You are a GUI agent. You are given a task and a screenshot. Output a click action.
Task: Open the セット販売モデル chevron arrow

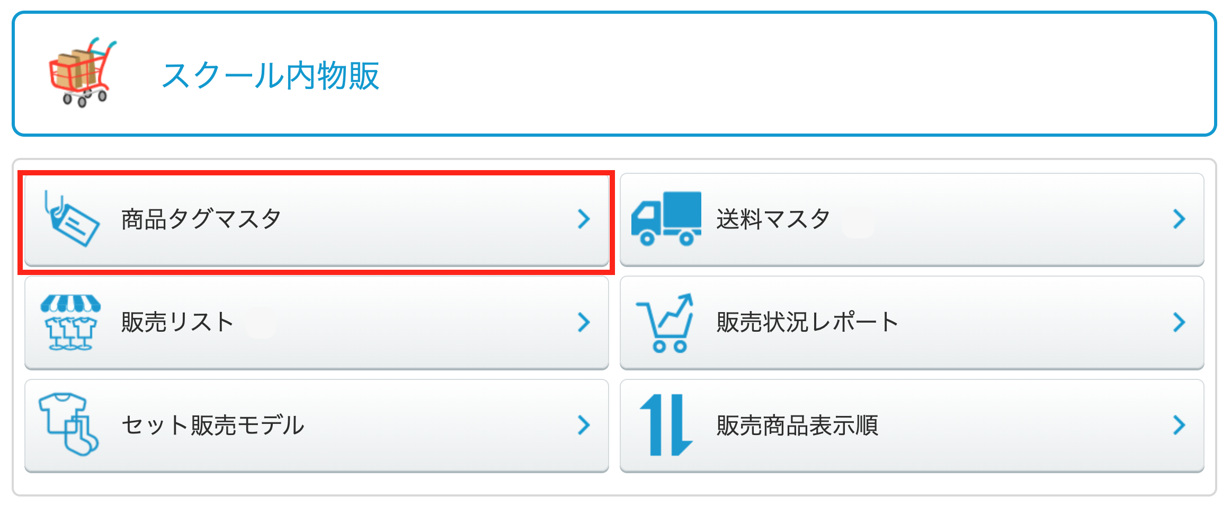click(x=584, y=425)
